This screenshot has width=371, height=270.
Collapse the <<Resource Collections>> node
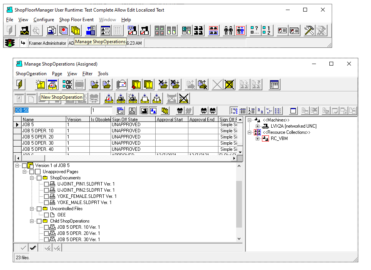pos(249,132)
